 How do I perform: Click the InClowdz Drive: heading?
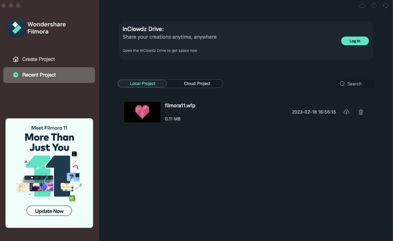coord(143,29)
